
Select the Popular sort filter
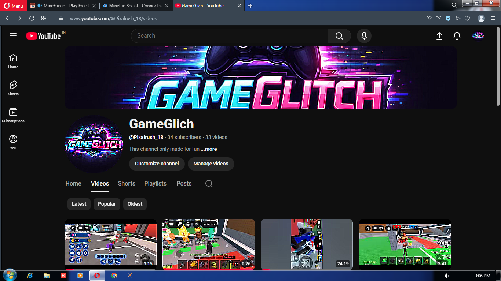[x=107, y=204]
